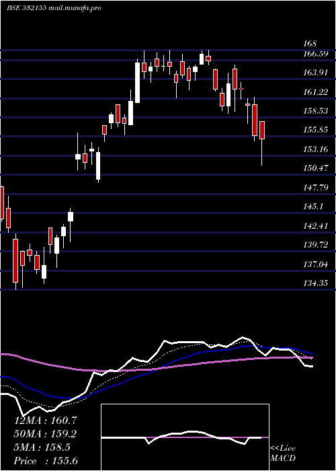Click the 134.35 price level label

315,283
